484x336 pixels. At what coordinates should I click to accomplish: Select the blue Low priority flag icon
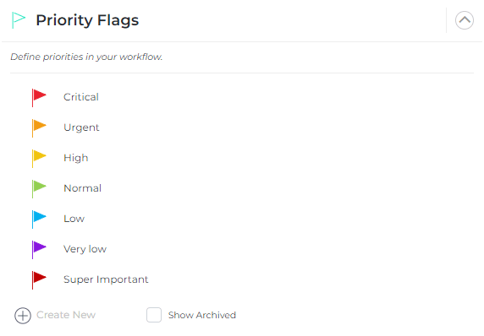point(39,219)
